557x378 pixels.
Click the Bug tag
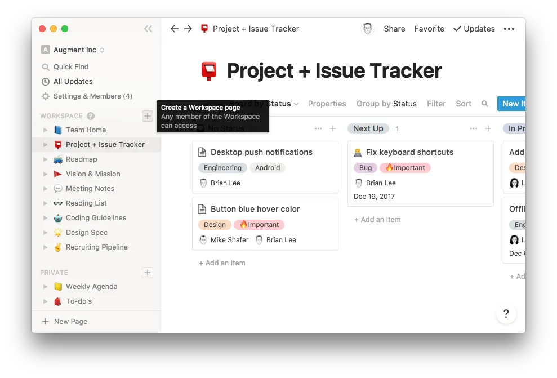point(365,168)
